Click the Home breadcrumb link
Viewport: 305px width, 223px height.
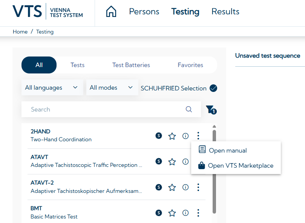tap(20, 32)
